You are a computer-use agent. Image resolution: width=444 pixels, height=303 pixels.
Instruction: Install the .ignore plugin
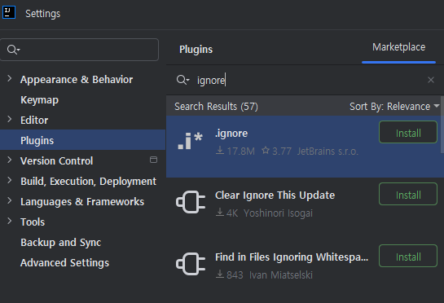coord(408,132)
